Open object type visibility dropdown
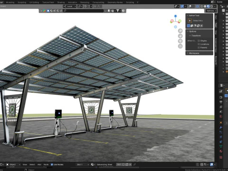The image size is (228, 171). tap(177, 6)
